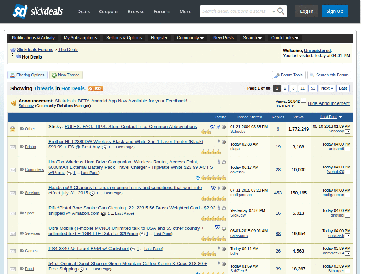Click the Sign Up button
This screenshot has width=365, height=274.
click(x=334, y=11)
